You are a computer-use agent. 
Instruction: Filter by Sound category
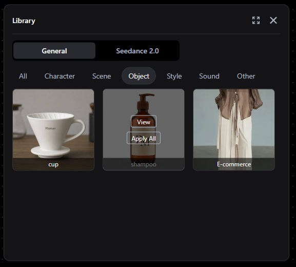pos(209,76)
